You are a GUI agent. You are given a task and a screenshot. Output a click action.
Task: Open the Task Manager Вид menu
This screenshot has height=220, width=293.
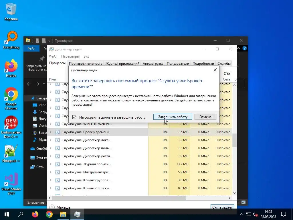86,56
